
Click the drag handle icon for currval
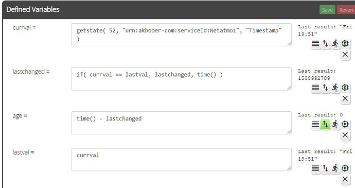315,43
